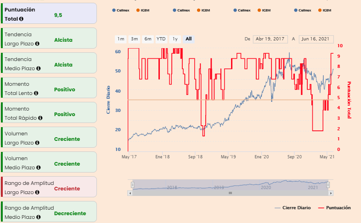Viewport: 361px width, 223px height.
Task: Click the Cierre Diario axis title
Action: click(x=108, y=100)
